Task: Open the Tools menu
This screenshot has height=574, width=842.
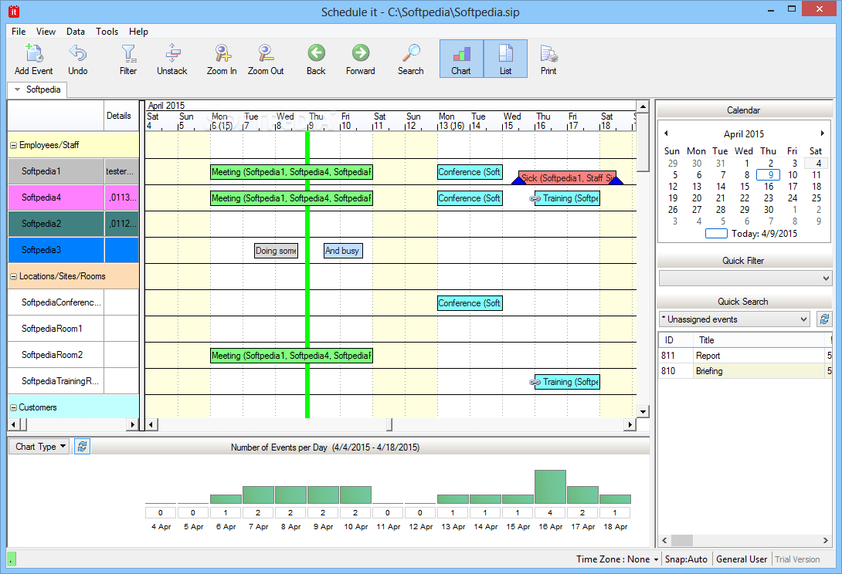Action: point(107,32)
